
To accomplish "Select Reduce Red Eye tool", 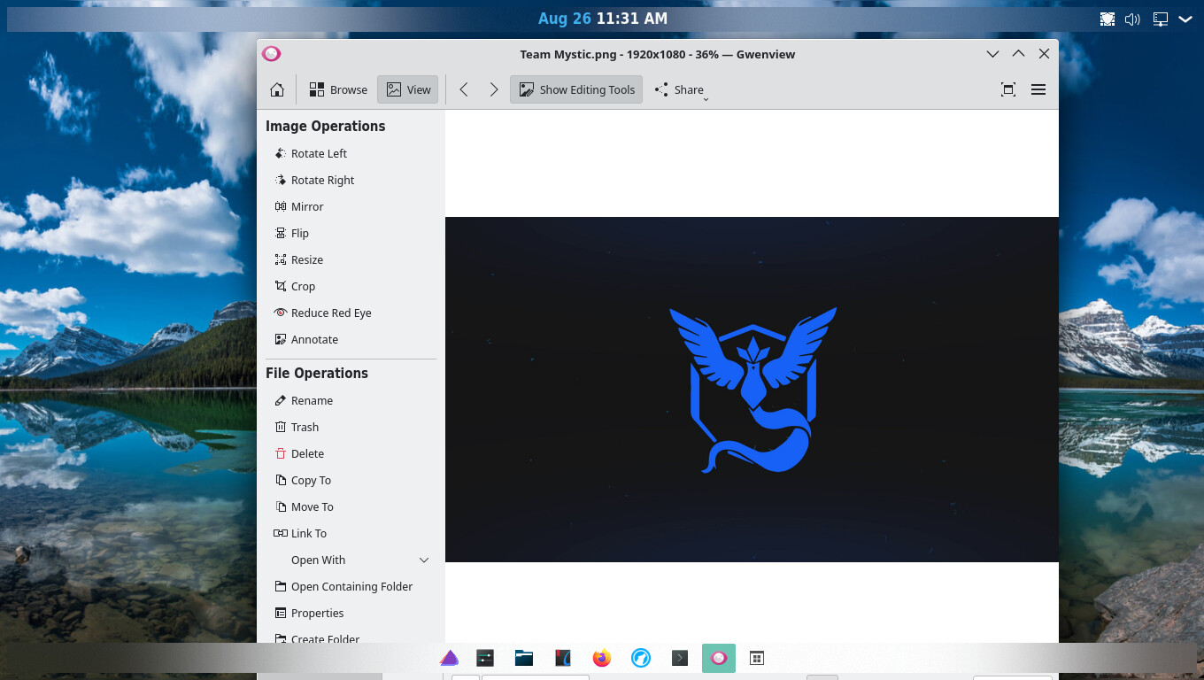I will [323, 313].
